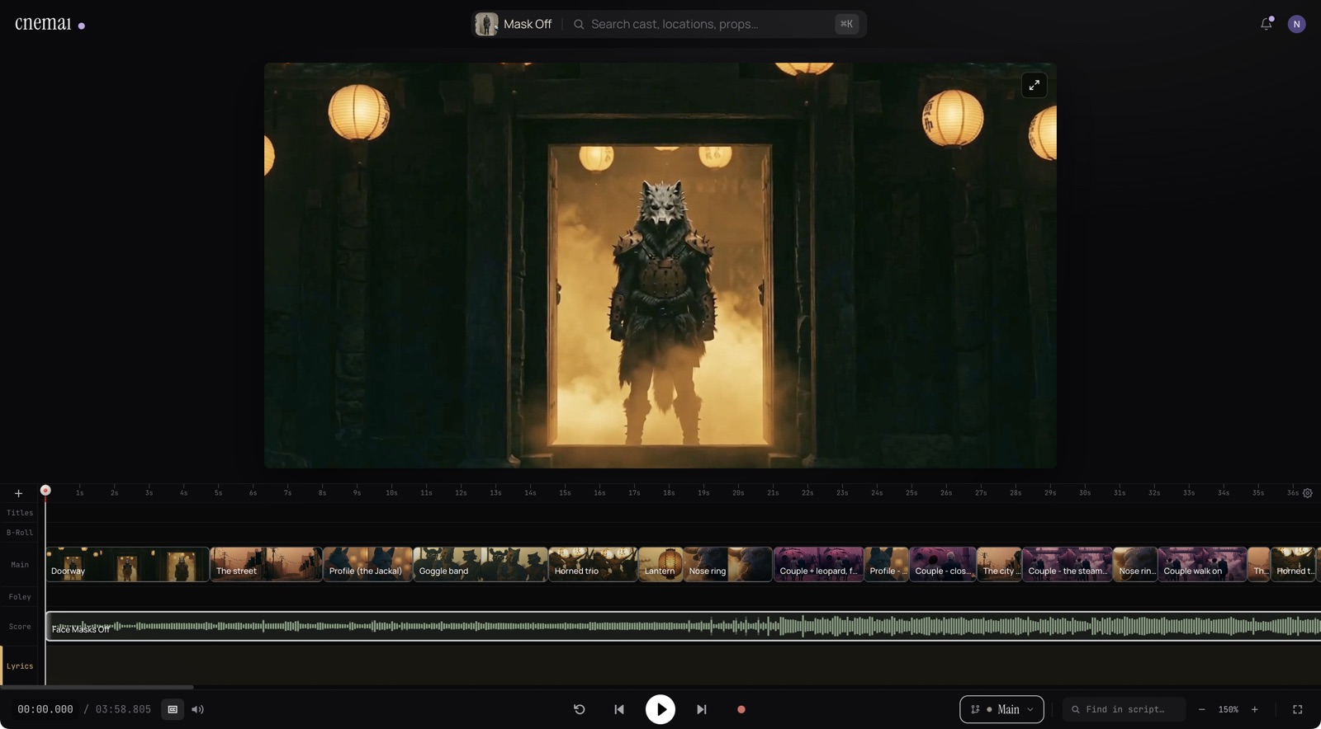Open the Mask Off project selector
Screen dimensions: 1321x729
pos(514,24)
